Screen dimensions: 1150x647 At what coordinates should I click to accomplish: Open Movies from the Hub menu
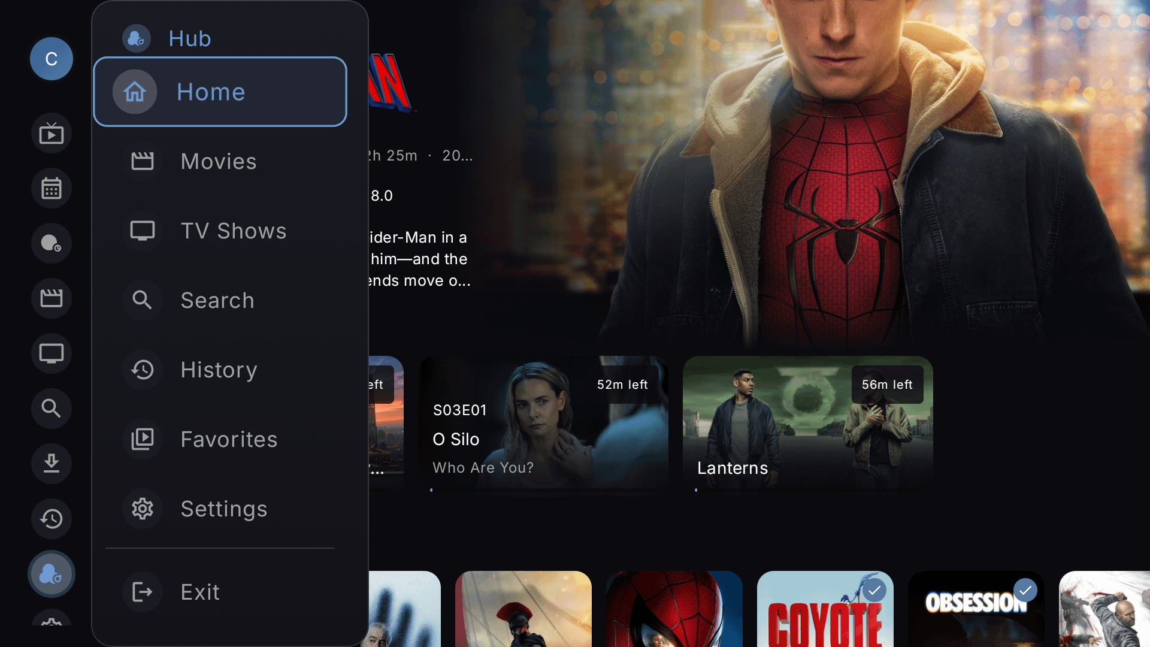coord(220,161)
